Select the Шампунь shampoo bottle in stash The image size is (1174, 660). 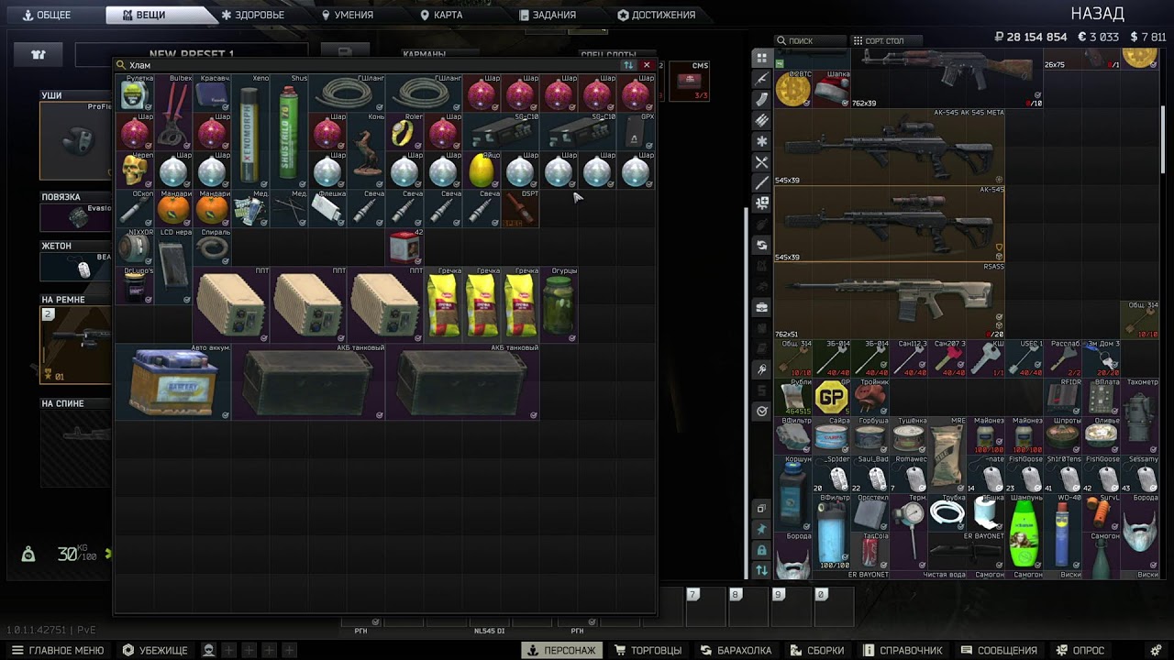1024,532
